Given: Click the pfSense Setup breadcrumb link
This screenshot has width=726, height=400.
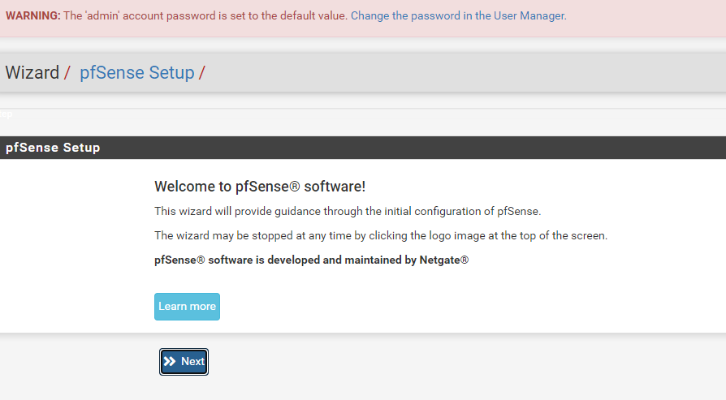Looking at the screenshot, I should [136, 73].
